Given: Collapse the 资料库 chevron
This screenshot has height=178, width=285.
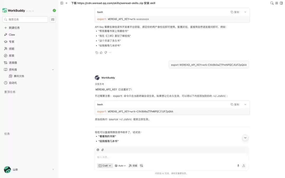Looking at the screenshot, I should (53, 70).
